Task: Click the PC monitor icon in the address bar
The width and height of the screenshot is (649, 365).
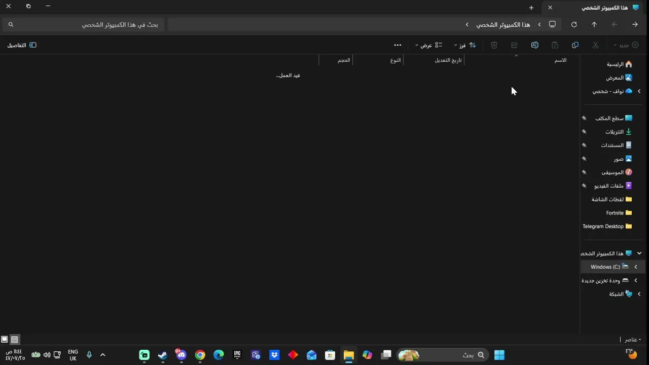Action: [x=552, y=24]
